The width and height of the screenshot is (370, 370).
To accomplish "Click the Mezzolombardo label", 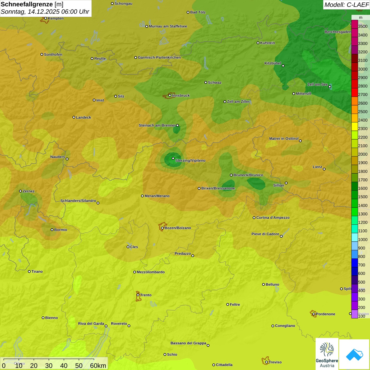I will coord(151,272).
